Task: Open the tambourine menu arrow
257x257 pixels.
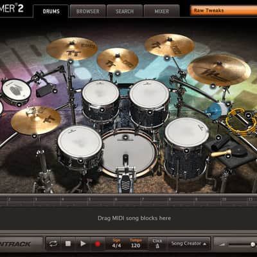Action: pos(249,115)
